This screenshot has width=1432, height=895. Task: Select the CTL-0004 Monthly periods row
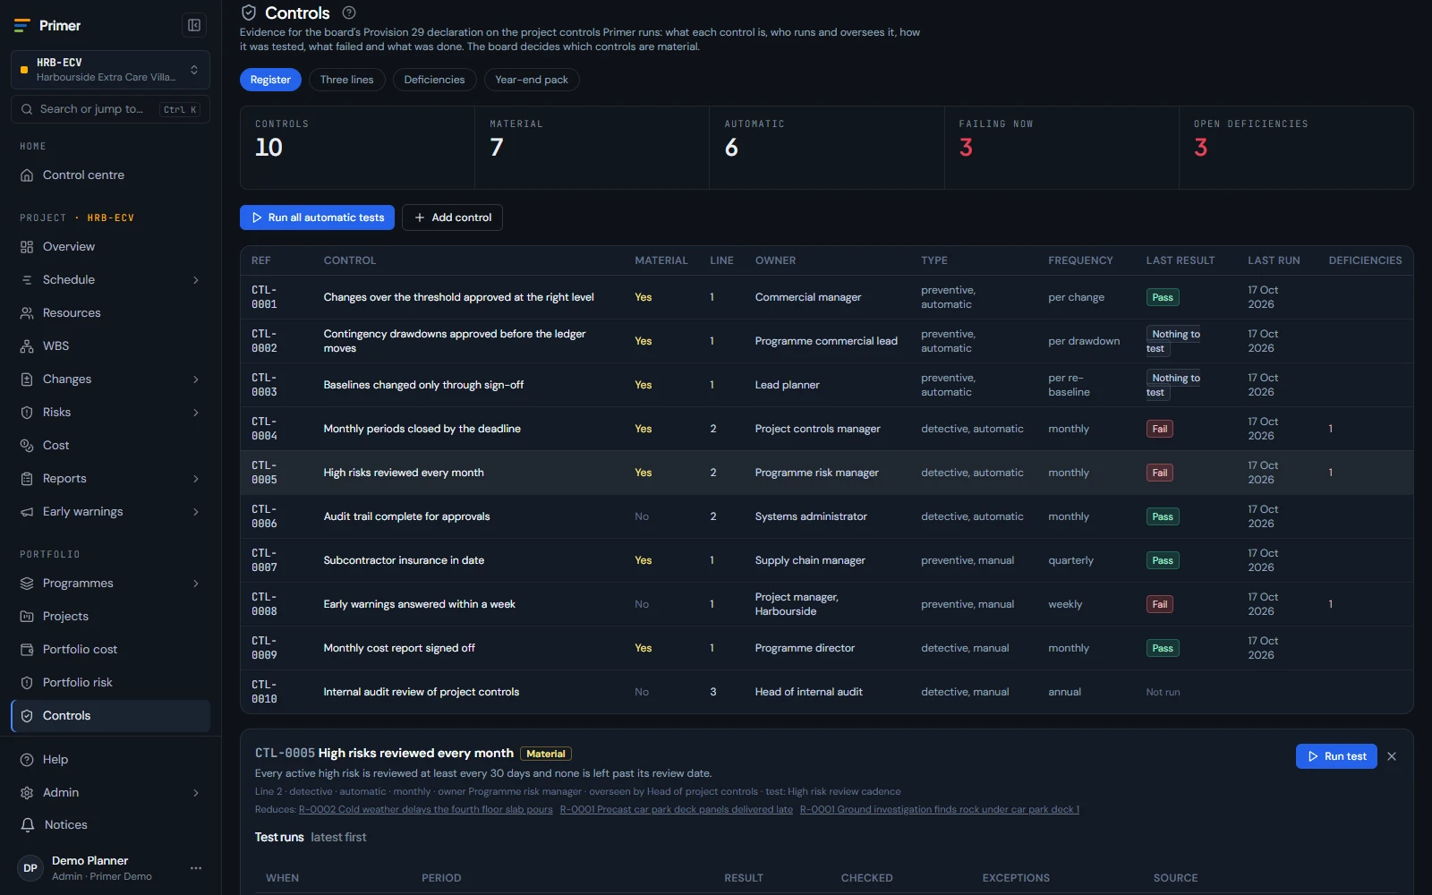point(826,429)
